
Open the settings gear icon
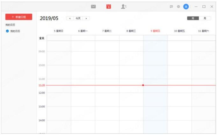[178, 6]
